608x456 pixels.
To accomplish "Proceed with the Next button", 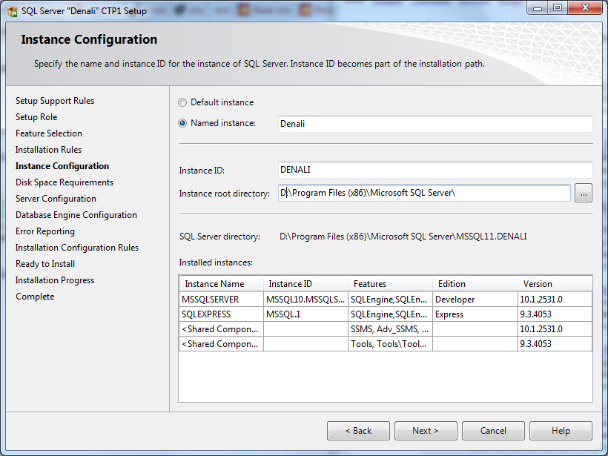I will point(426,431).
